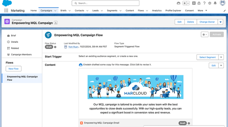Image resolution: width=228 pixels, height=127 pixels.
Task: Click the Salesforce cloud logo
Action: 7,3
